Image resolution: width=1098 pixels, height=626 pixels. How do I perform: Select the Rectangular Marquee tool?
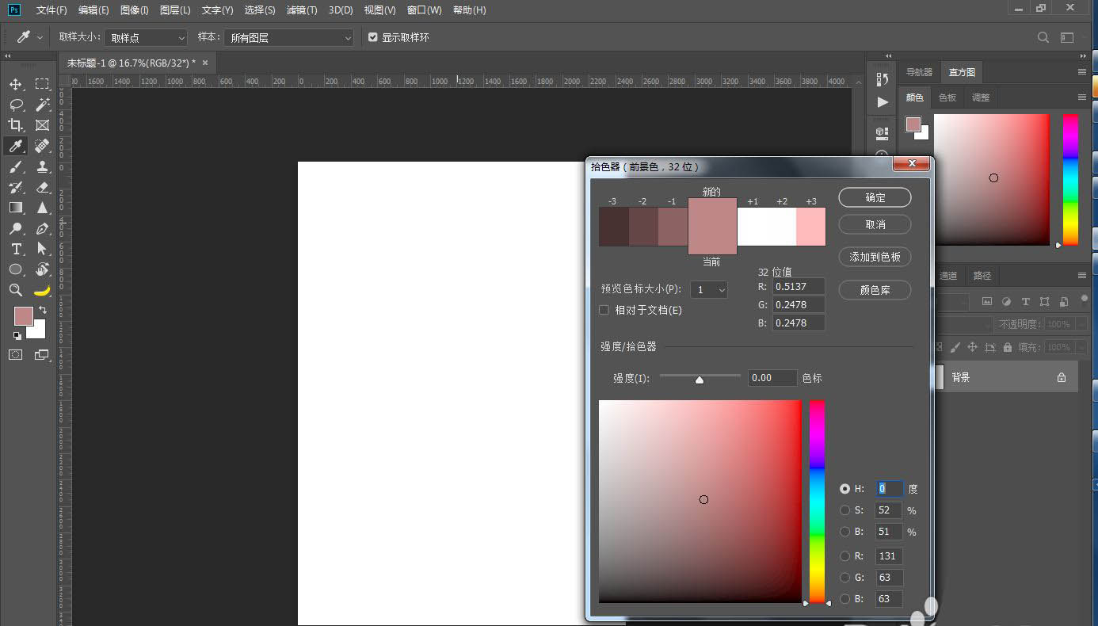[42, 84]
